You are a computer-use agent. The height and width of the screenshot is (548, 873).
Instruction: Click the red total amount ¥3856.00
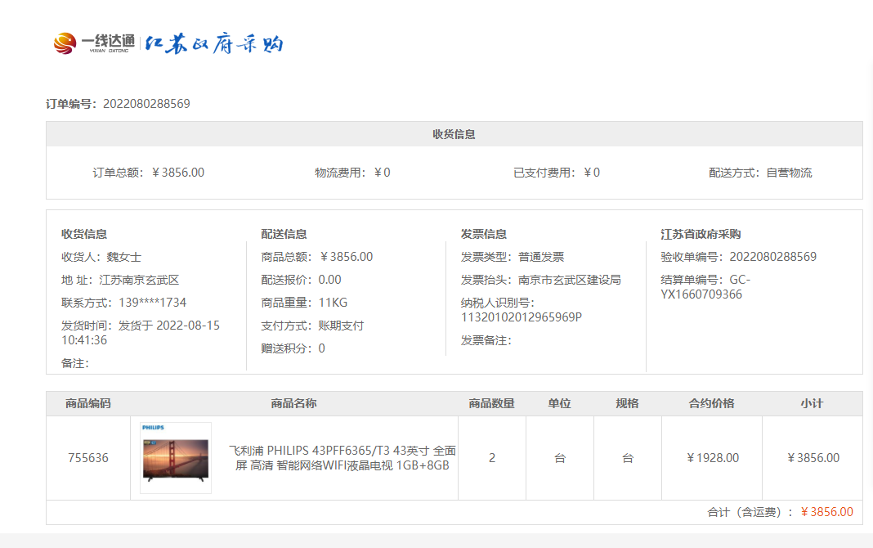(x=826, y=512)
